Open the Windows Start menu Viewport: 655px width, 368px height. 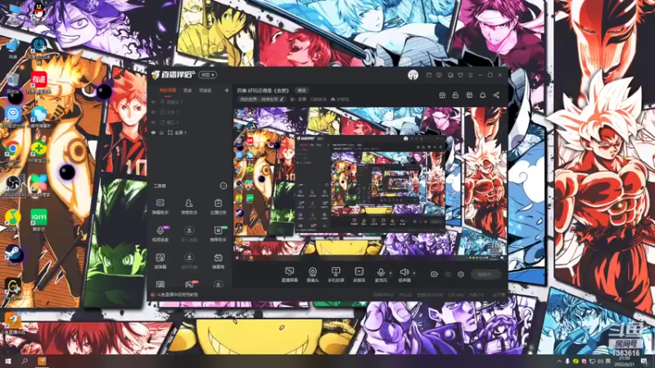[8, 361]
